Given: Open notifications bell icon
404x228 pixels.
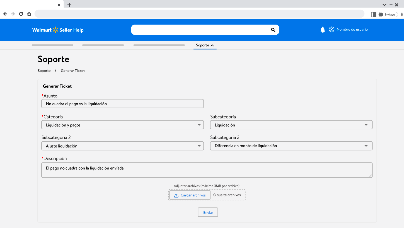Looking at the screenshot, I should click(x=323, y=30).
